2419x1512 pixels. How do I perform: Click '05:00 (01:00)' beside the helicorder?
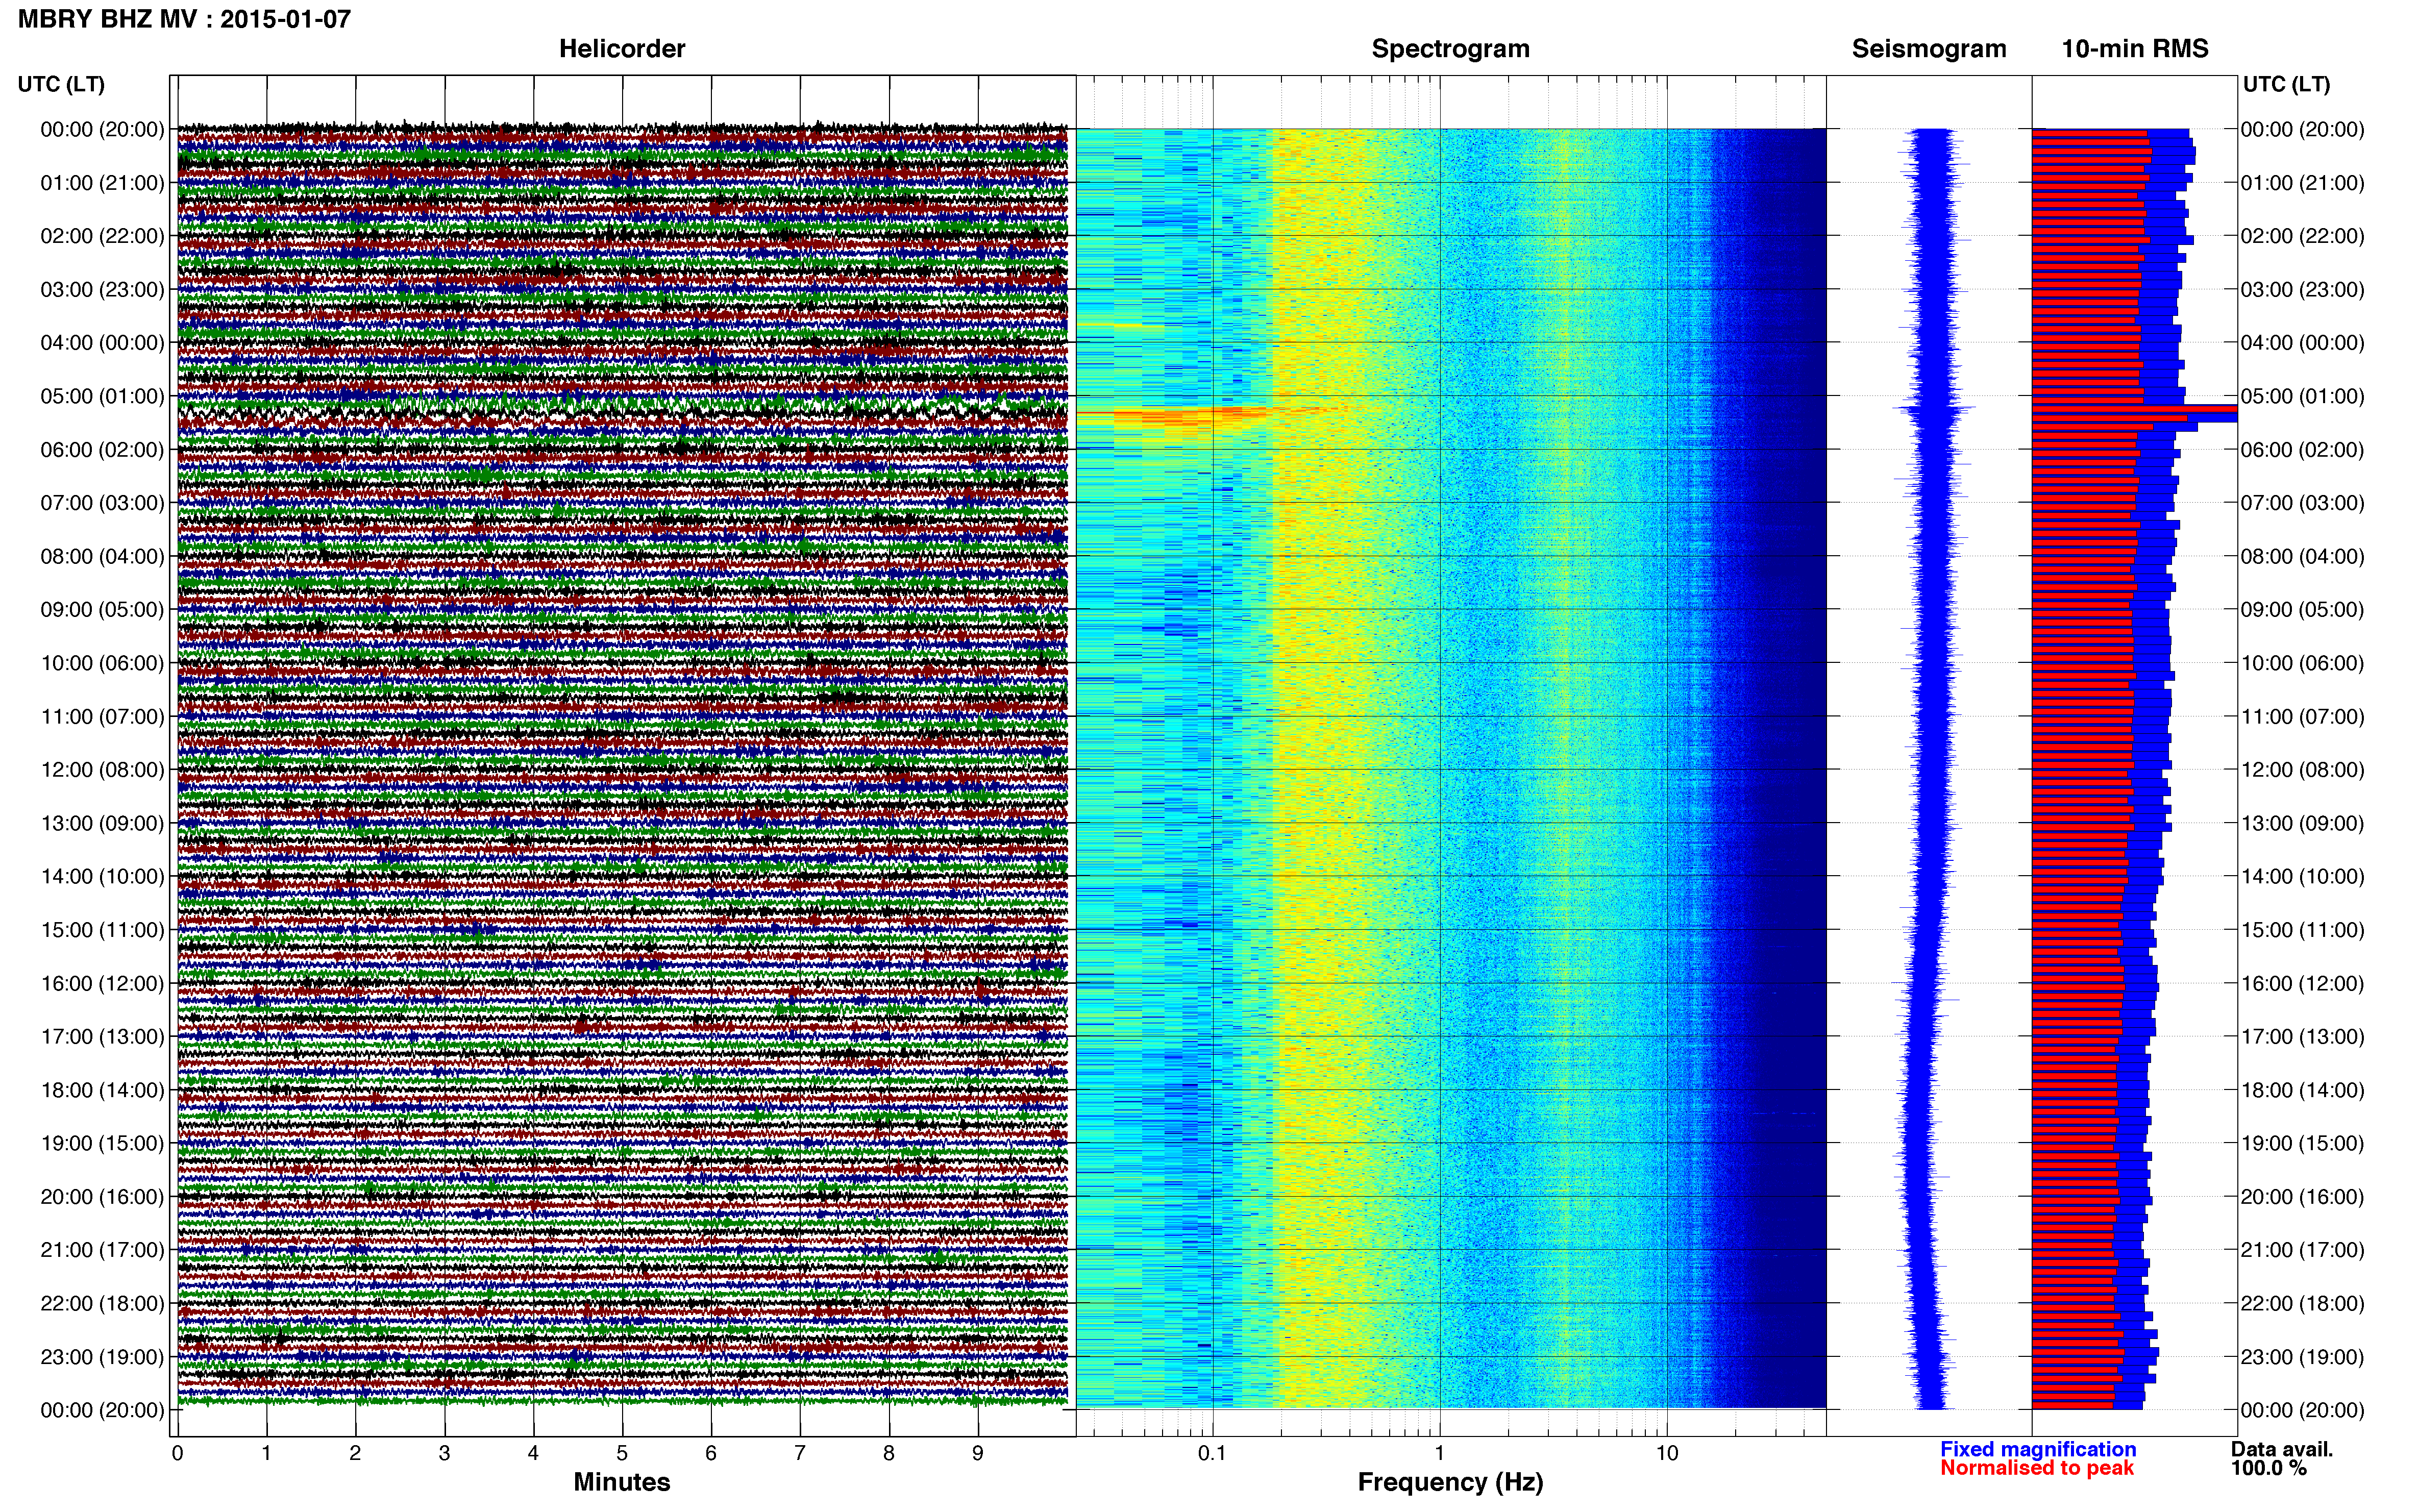coord(102,396)
